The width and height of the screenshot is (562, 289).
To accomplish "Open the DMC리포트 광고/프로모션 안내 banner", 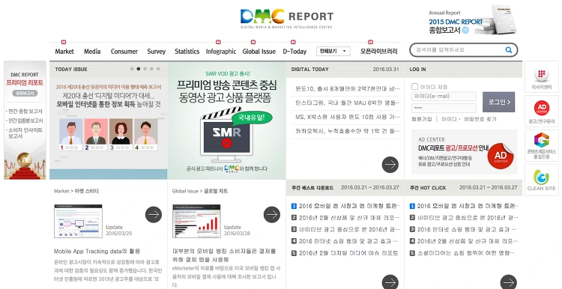I will (x=464, y=152).
